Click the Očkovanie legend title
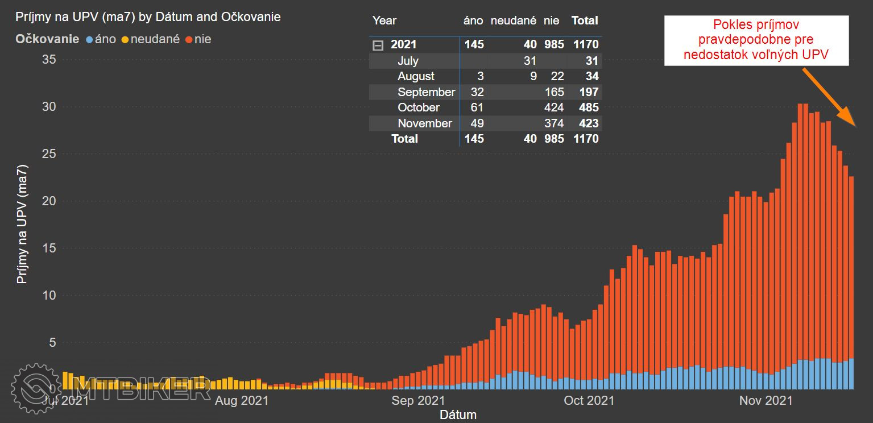Image resolution: width=873 pixels, height=423 pixels. (x=47, y=39)
